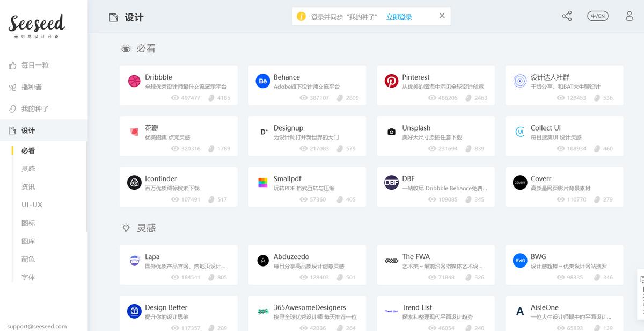This screenshot has height=331, width=644.
Task: Click the Coverr logo icon
Action: [x=520, y=183]
